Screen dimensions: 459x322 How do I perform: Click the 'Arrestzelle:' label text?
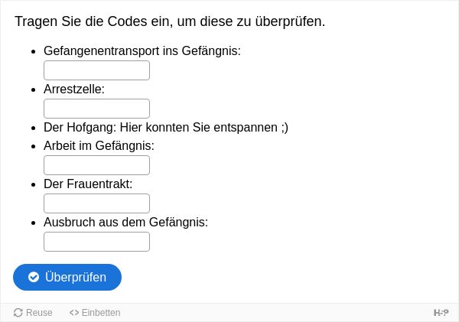coord(74,89)
